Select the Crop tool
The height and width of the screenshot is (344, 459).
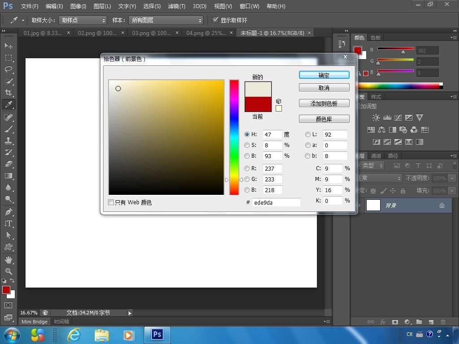pos(9,93)
